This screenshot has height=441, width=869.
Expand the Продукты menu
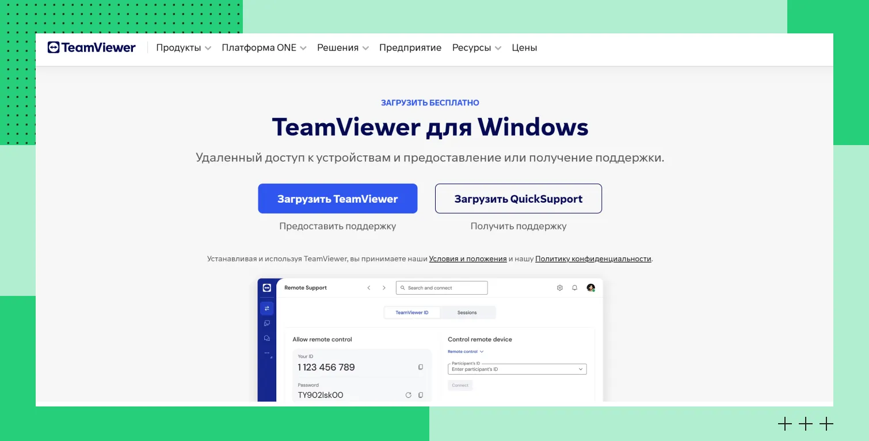click(x=183, y=48)
